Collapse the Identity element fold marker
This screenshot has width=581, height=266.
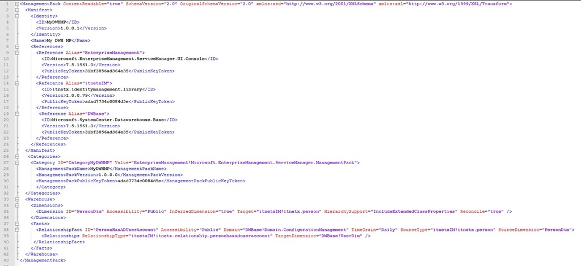17,16
